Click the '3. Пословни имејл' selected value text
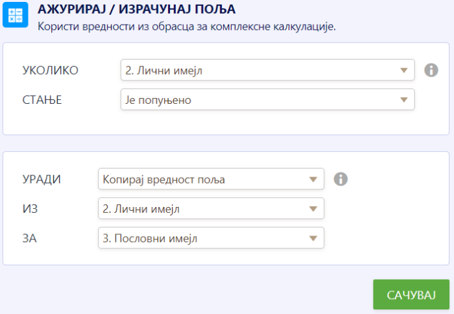Viewport: 454px width, 314px height. pos(150,238)
